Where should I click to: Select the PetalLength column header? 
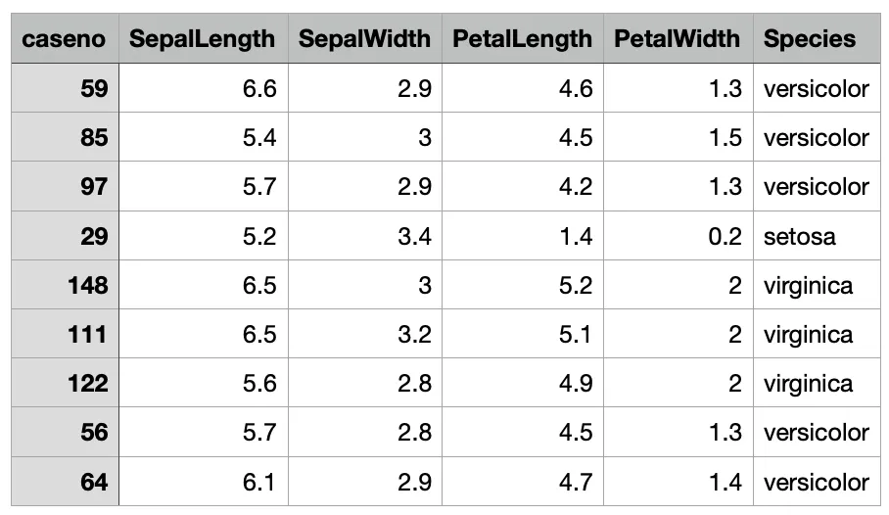(522, 39)
